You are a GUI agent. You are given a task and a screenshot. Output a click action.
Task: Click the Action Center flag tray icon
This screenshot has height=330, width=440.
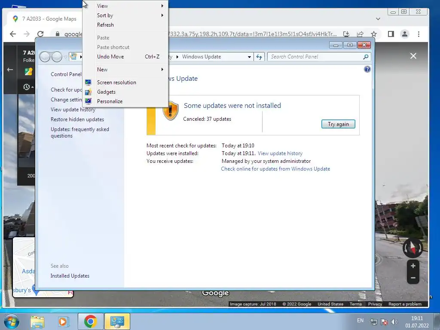384,322
